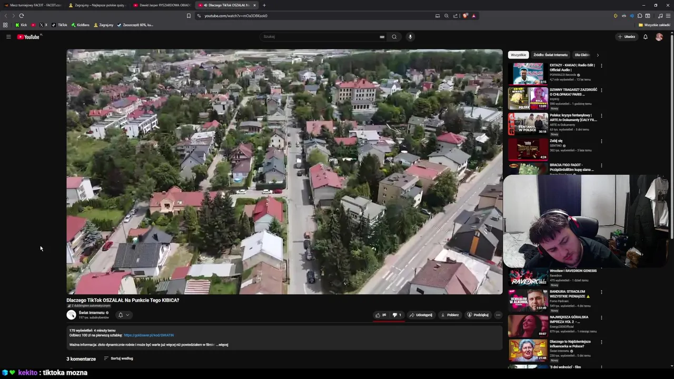Select the Wszystkie filter chip
The height and width of the screenshot is (379, 674).
coord(518,55)
